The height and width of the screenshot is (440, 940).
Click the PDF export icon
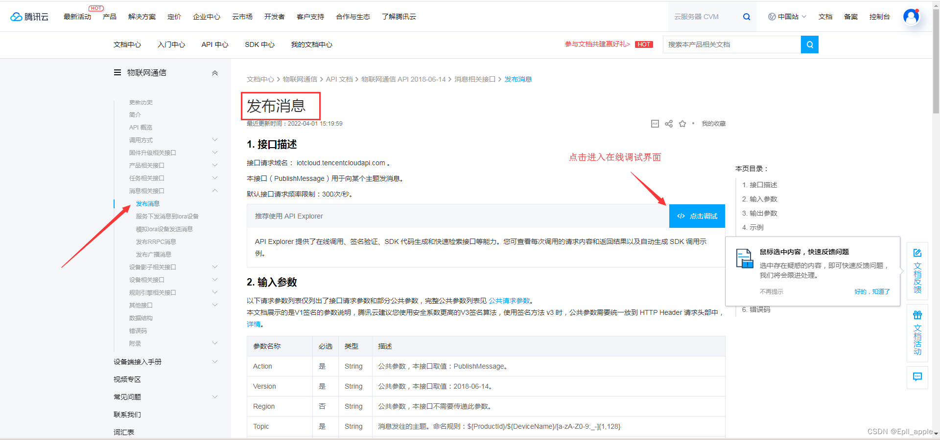pos(655,124)
